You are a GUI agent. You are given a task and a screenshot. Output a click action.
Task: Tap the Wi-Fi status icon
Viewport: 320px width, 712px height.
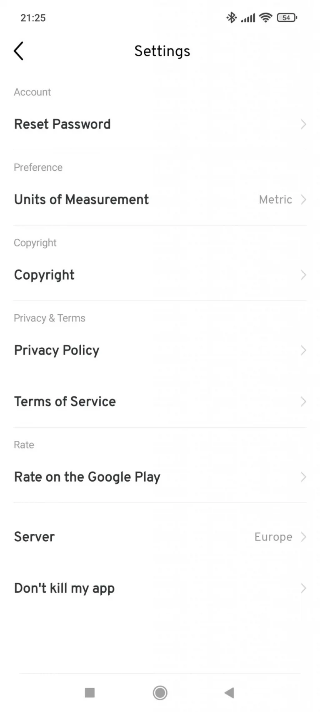click(x=265, y=18)
